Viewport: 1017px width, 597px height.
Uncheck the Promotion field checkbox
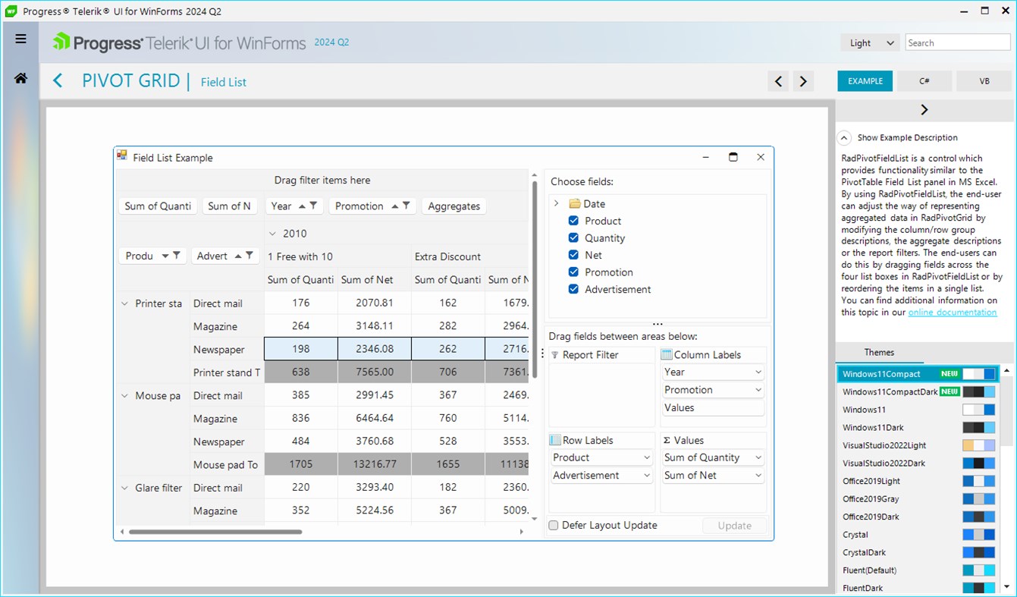(x=574, y=272)
